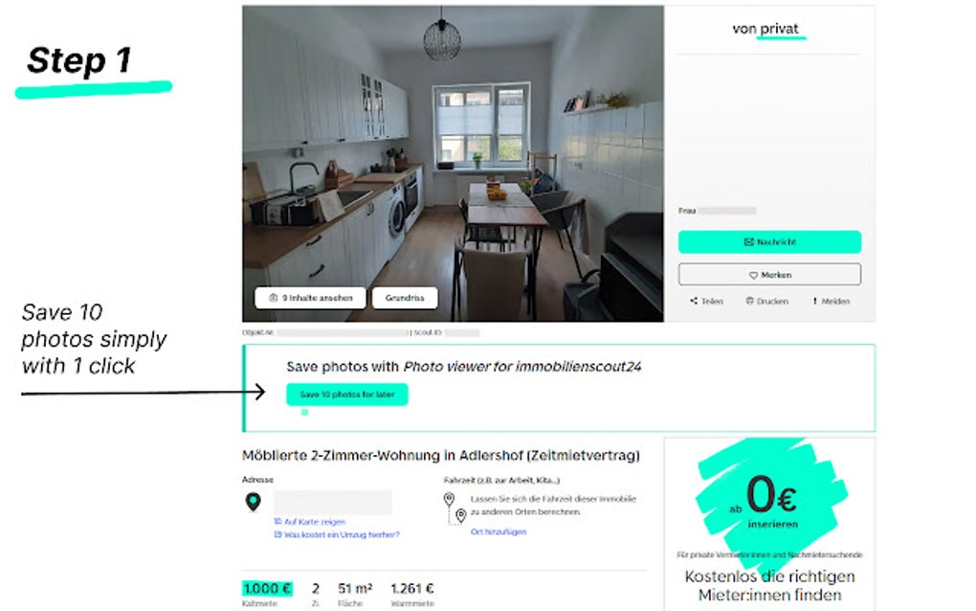
Task: Open the Grundriss floor plan button
Action: tap(405, 298)
